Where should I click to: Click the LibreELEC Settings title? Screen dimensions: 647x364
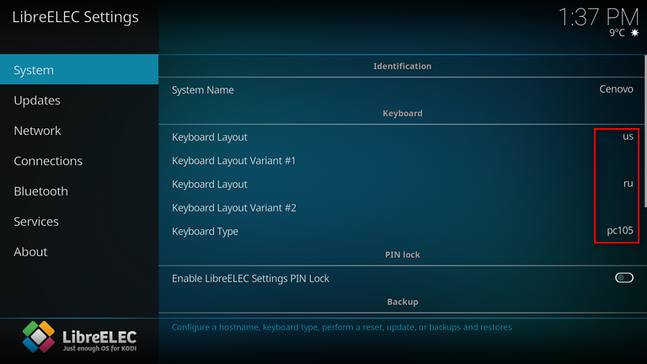click(x=76, y=17)
